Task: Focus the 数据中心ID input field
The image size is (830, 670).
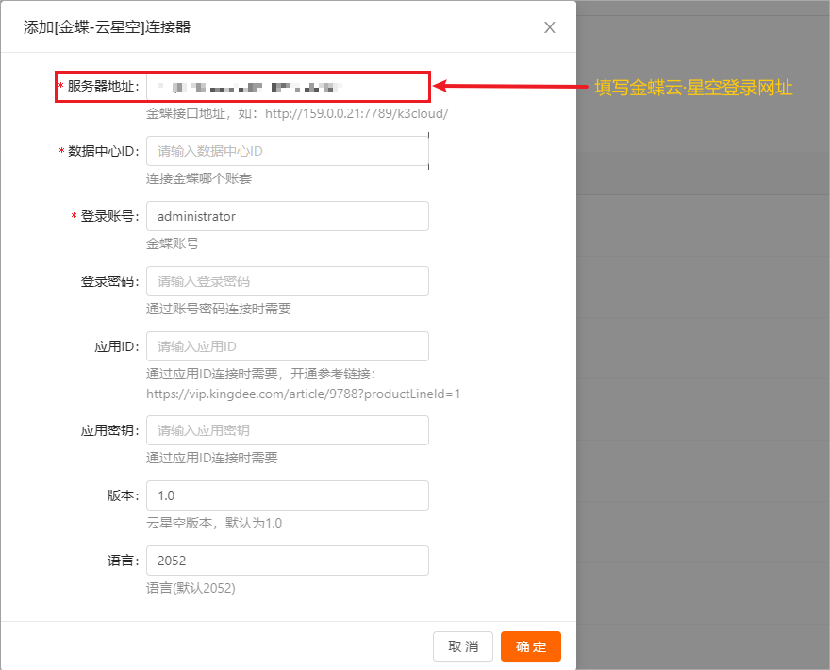Action: click(x=288, y=151)
